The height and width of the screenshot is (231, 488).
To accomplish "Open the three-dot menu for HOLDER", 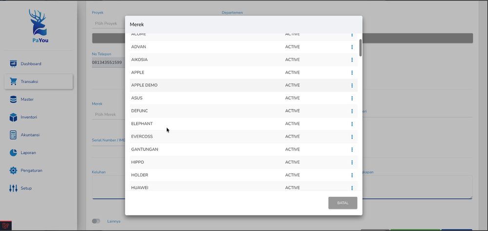I will coord(352,175).
